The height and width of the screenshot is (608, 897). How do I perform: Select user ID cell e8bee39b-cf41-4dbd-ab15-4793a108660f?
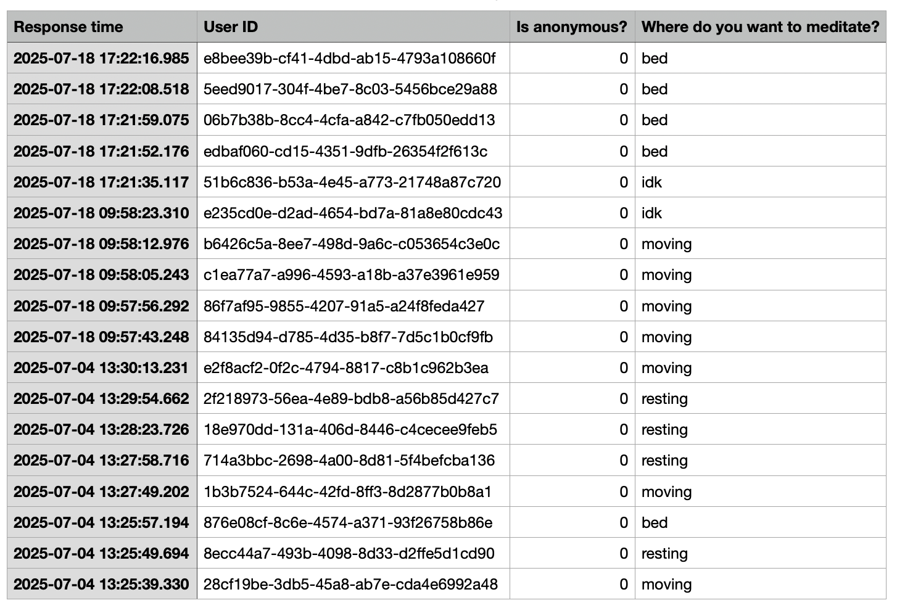coord(353,58)
